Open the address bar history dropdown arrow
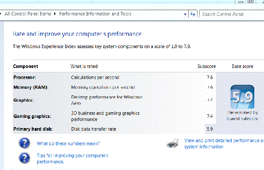 185,14
